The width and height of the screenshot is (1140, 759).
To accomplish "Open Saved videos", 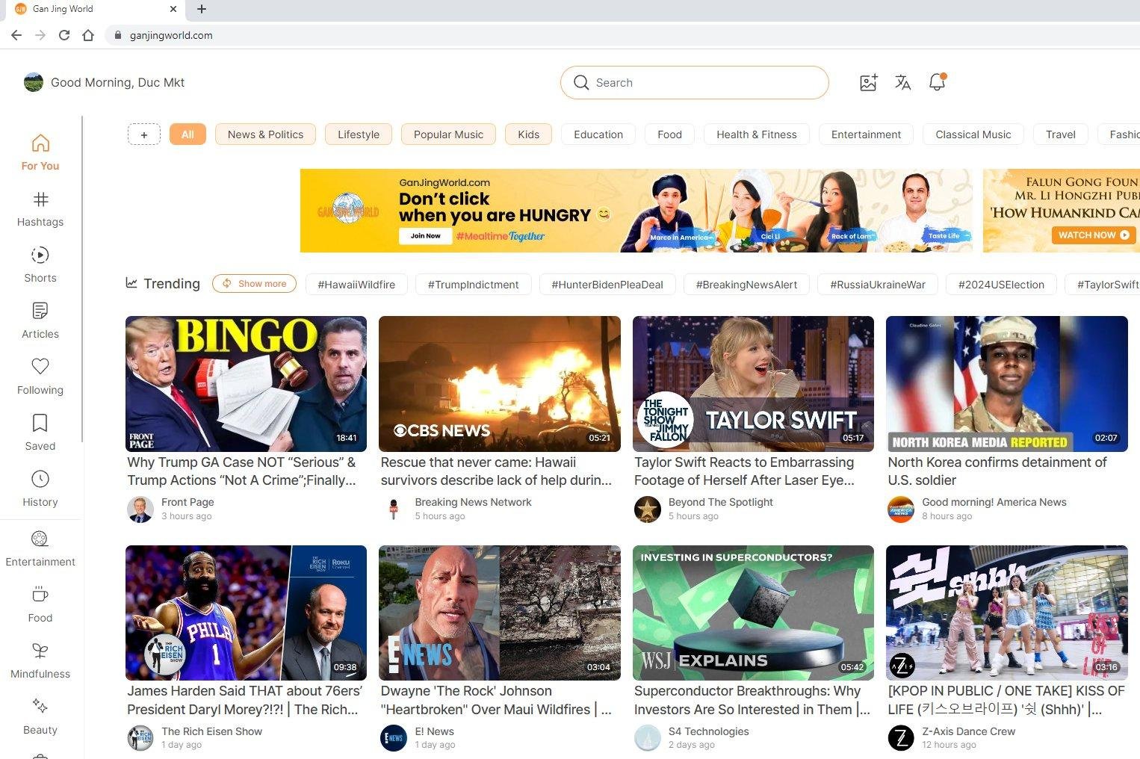I will pyautogui.click(x=40, y=432).
